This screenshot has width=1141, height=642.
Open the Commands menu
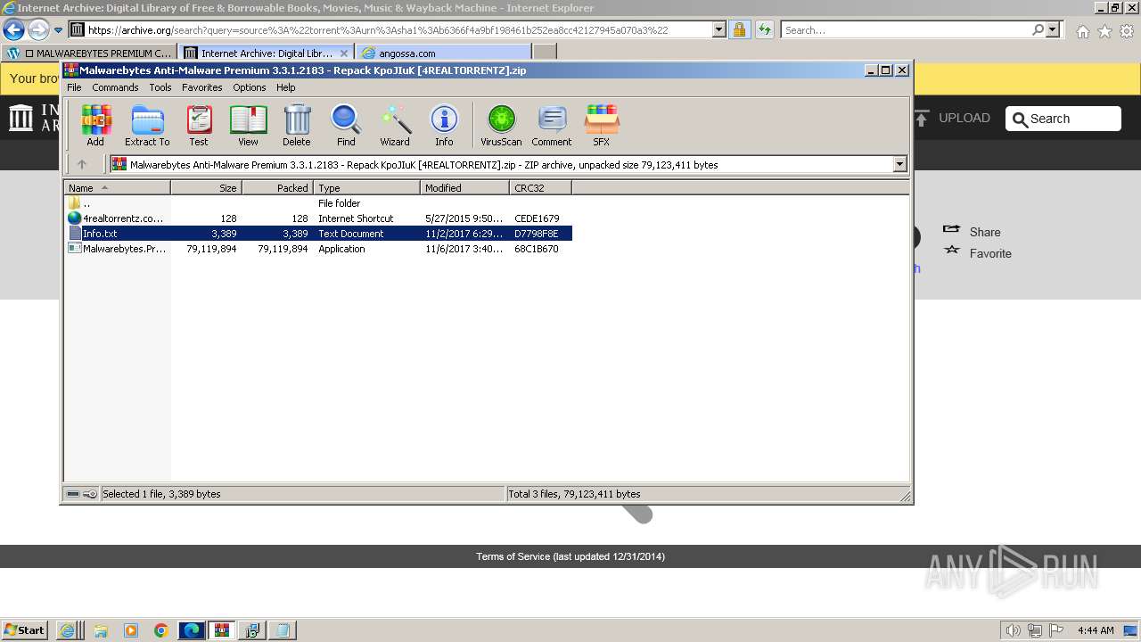(x=115, y=87)
